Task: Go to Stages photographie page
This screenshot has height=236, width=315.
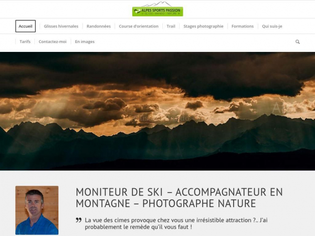Action: pyautogui.click(x=203, y=26)
